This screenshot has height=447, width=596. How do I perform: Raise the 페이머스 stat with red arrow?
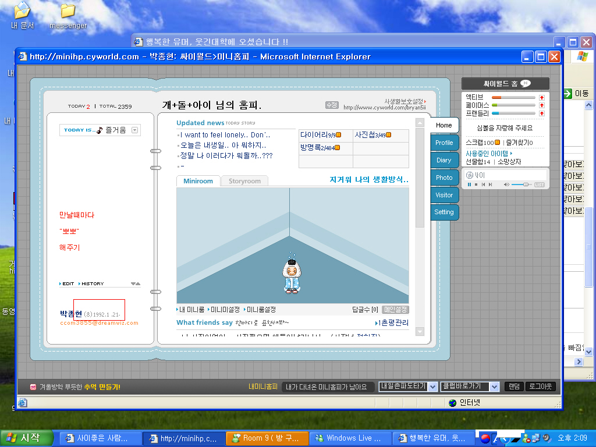(542, 105)
